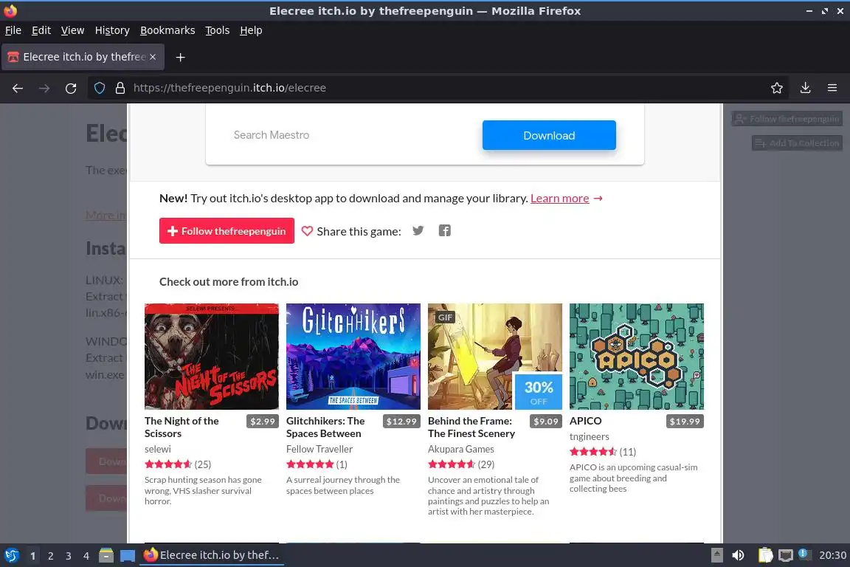The width and height of the screenshot is (850, 567).
Task: Visit Akupara Games developer page
Action: coord(460,449)
